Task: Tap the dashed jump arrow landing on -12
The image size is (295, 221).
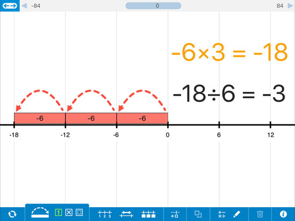Action: tap(91, 100)
